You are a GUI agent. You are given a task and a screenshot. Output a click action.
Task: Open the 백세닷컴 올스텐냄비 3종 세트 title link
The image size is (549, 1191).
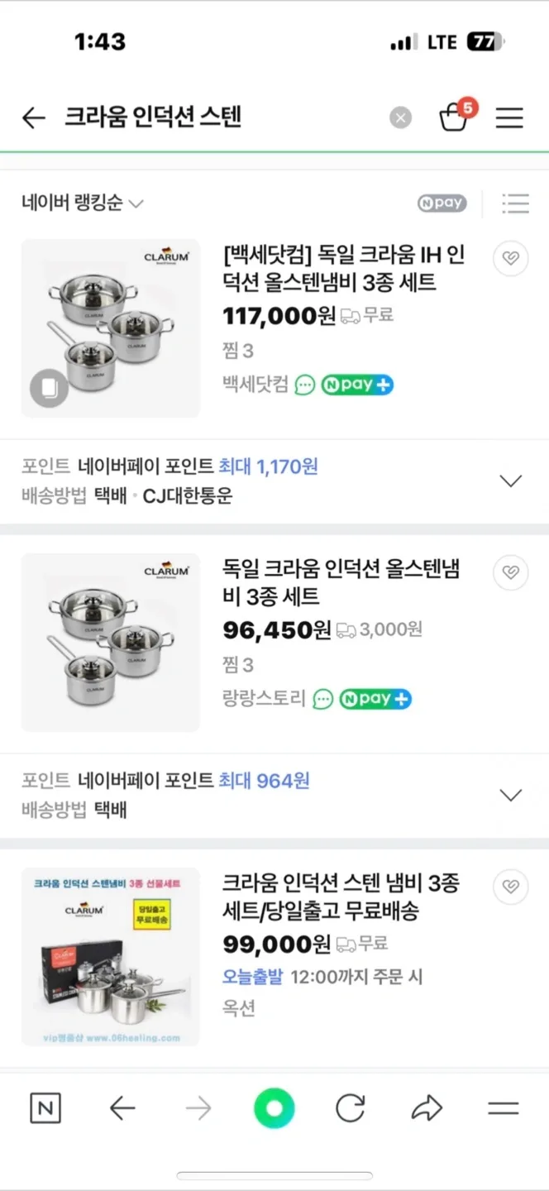pos(344,269)
